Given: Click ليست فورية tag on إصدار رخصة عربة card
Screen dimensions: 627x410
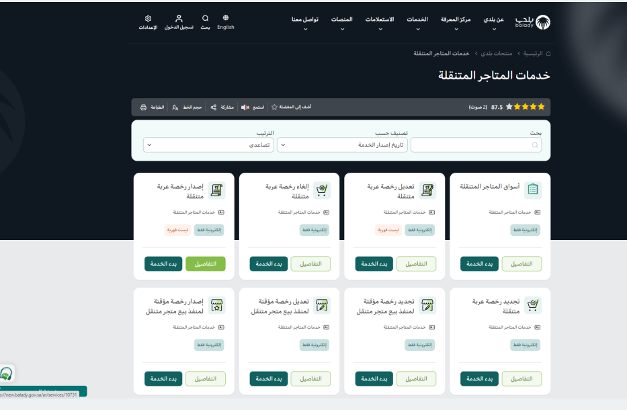Looking at the screenshot, I should click(177, 230).
